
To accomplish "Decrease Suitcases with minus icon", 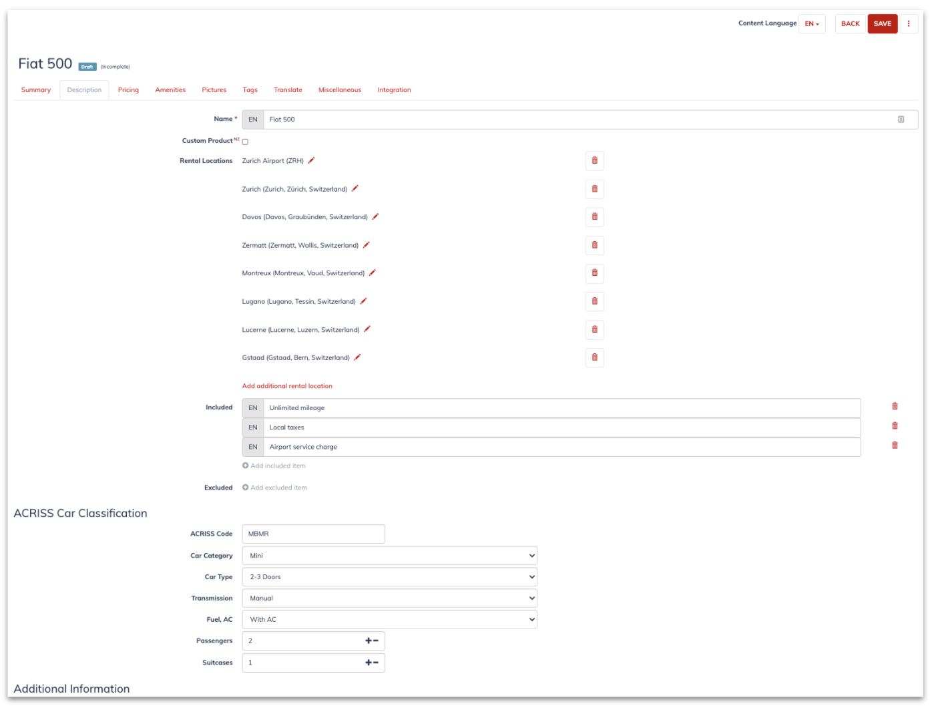I will pyautogui.click(x=376, y=663).
